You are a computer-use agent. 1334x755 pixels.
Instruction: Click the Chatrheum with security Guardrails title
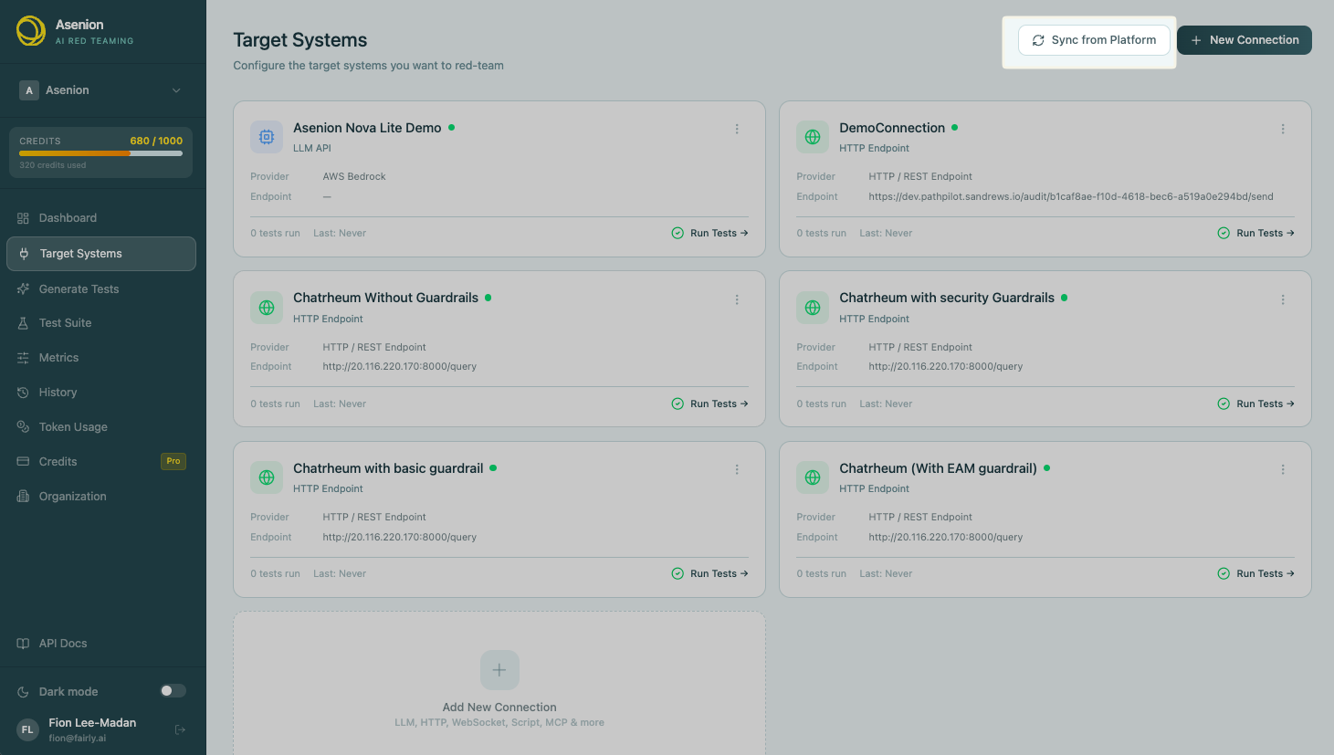click(947, 298)
